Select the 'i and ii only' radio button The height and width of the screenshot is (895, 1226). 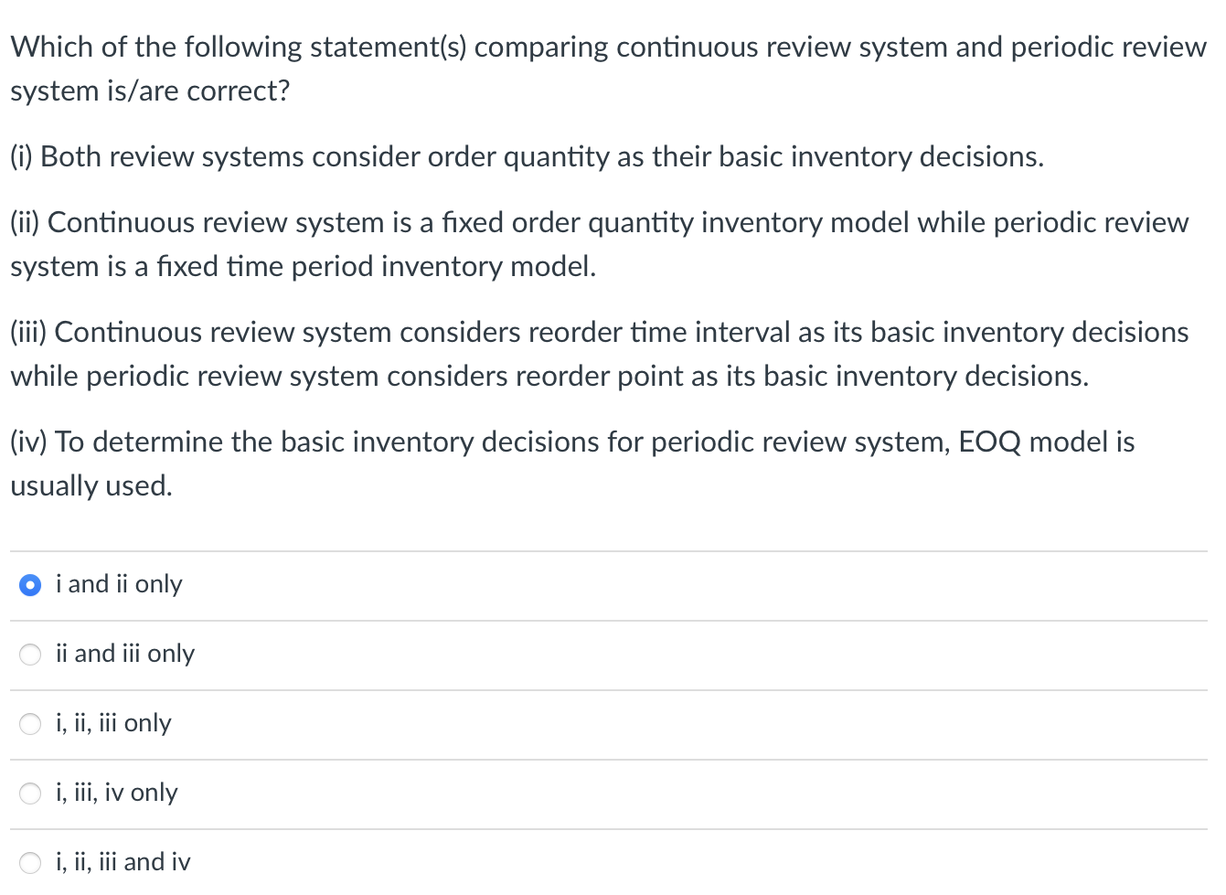pos(30,585)
